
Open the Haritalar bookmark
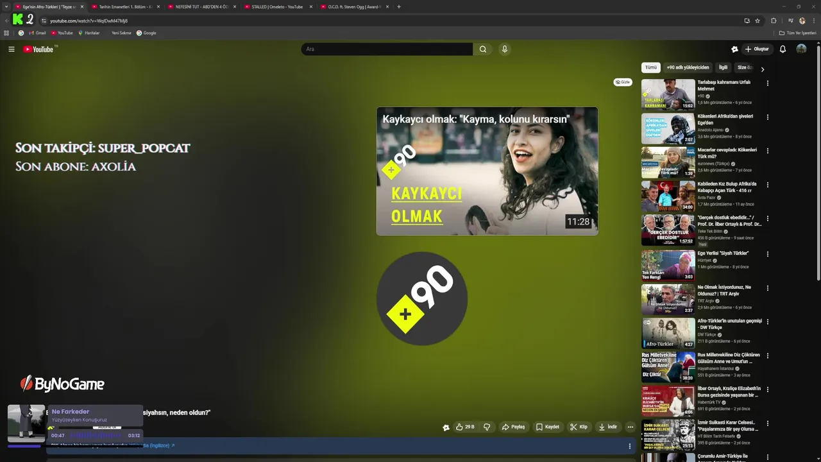89,33
